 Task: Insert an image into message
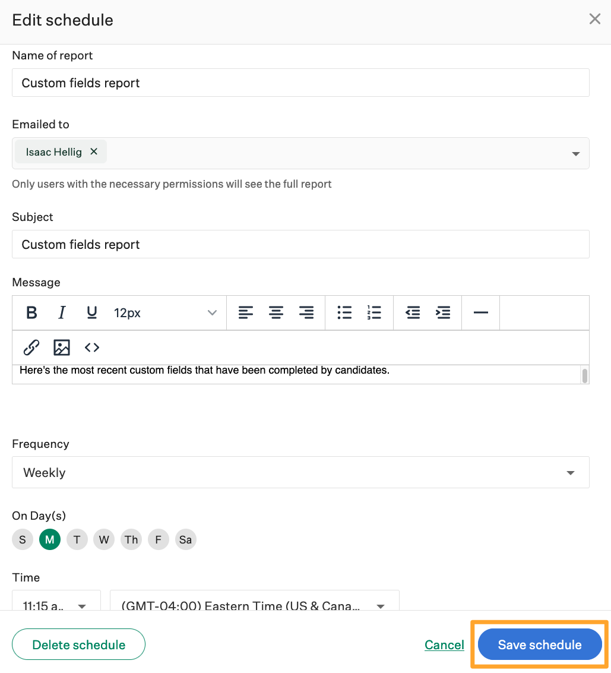pos(62,347)
